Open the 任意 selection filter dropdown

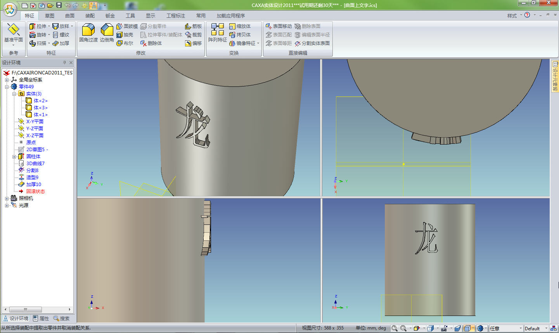(x=506, y=328)
